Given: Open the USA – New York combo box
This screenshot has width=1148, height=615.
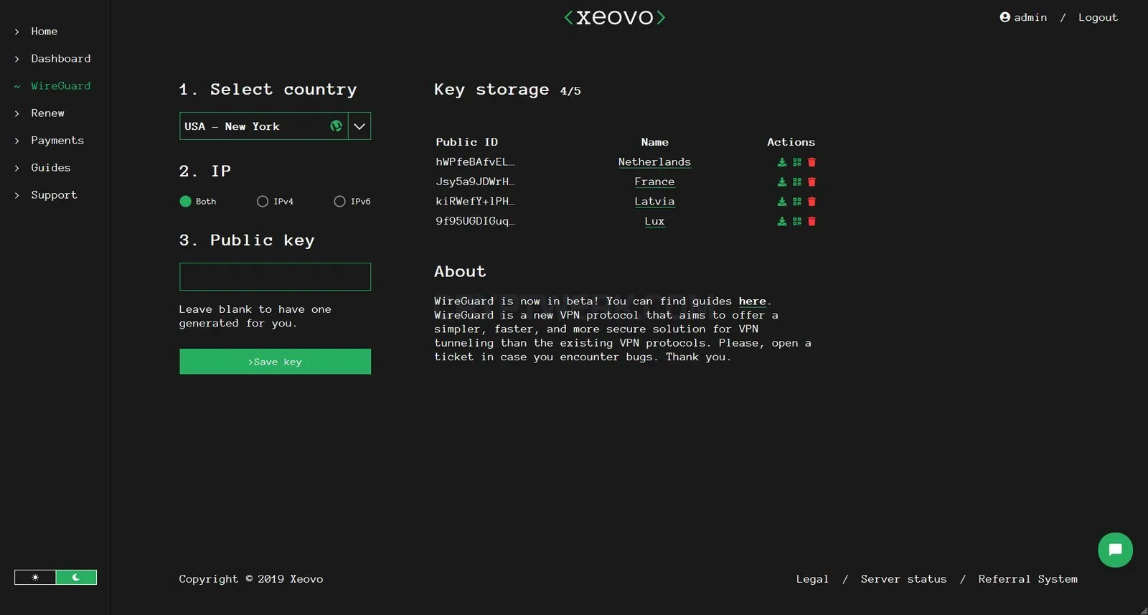Looking at the screenshot, I should tap(275, 126).
